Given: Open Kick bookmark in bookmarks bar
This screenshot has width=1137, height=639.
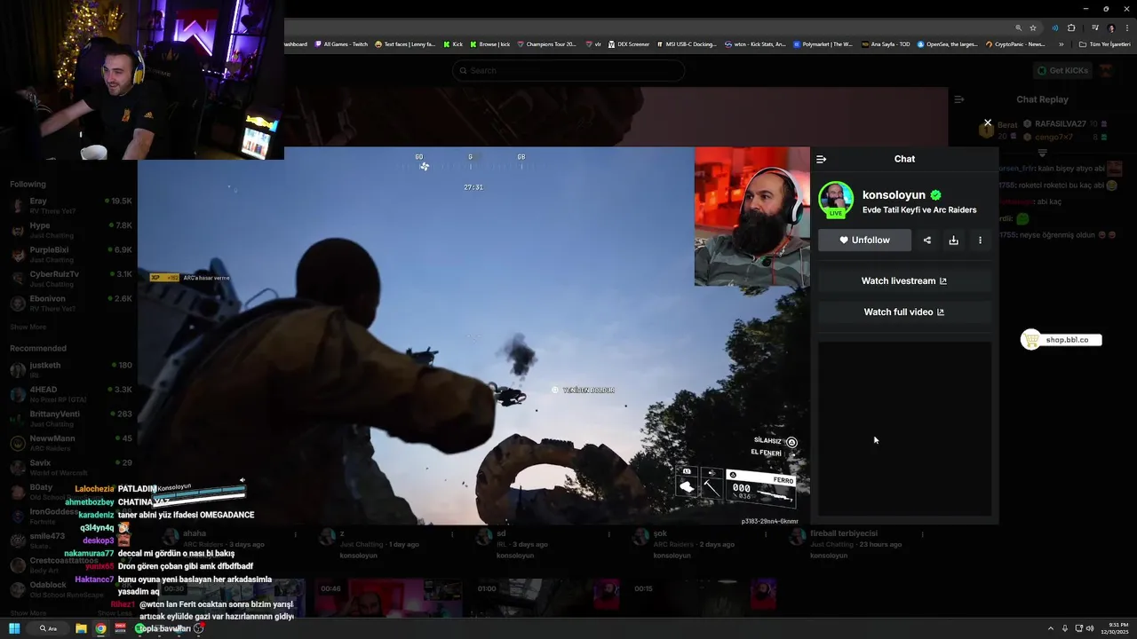Looking at the screenshot, I should click(453, 43).
